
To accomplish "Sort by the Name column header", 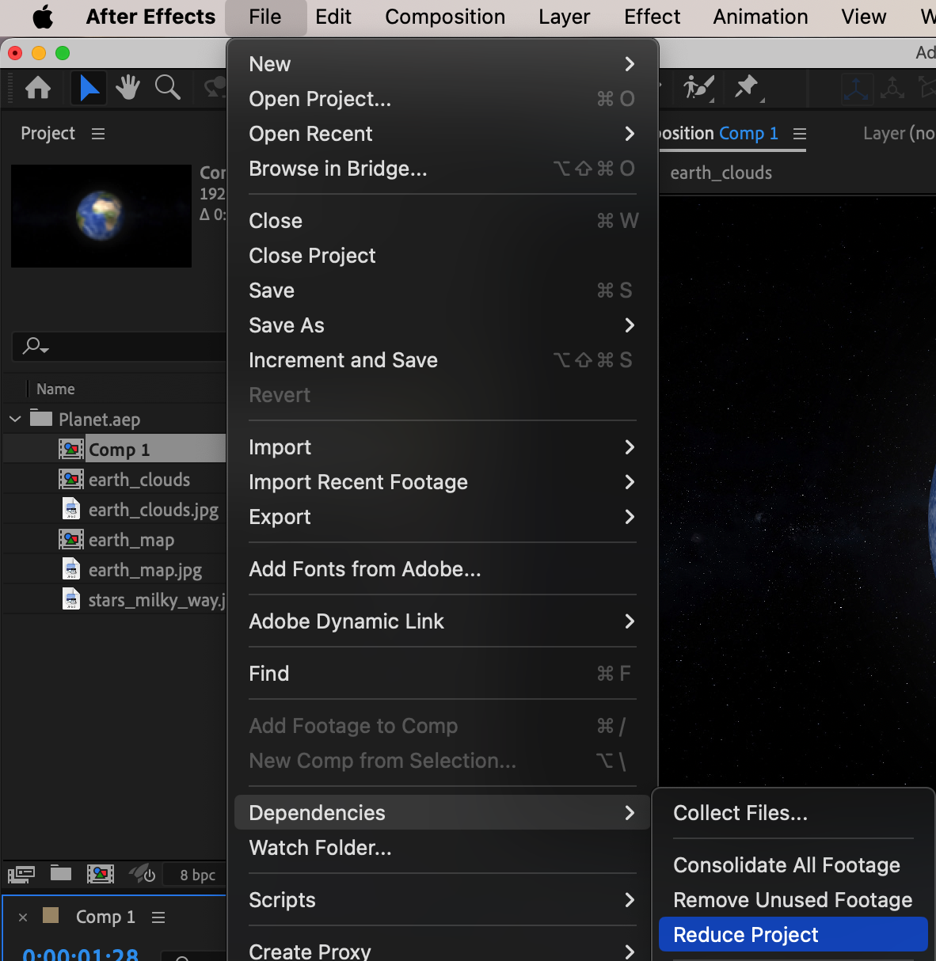I will pyautogui.click(x=55, y=389).
